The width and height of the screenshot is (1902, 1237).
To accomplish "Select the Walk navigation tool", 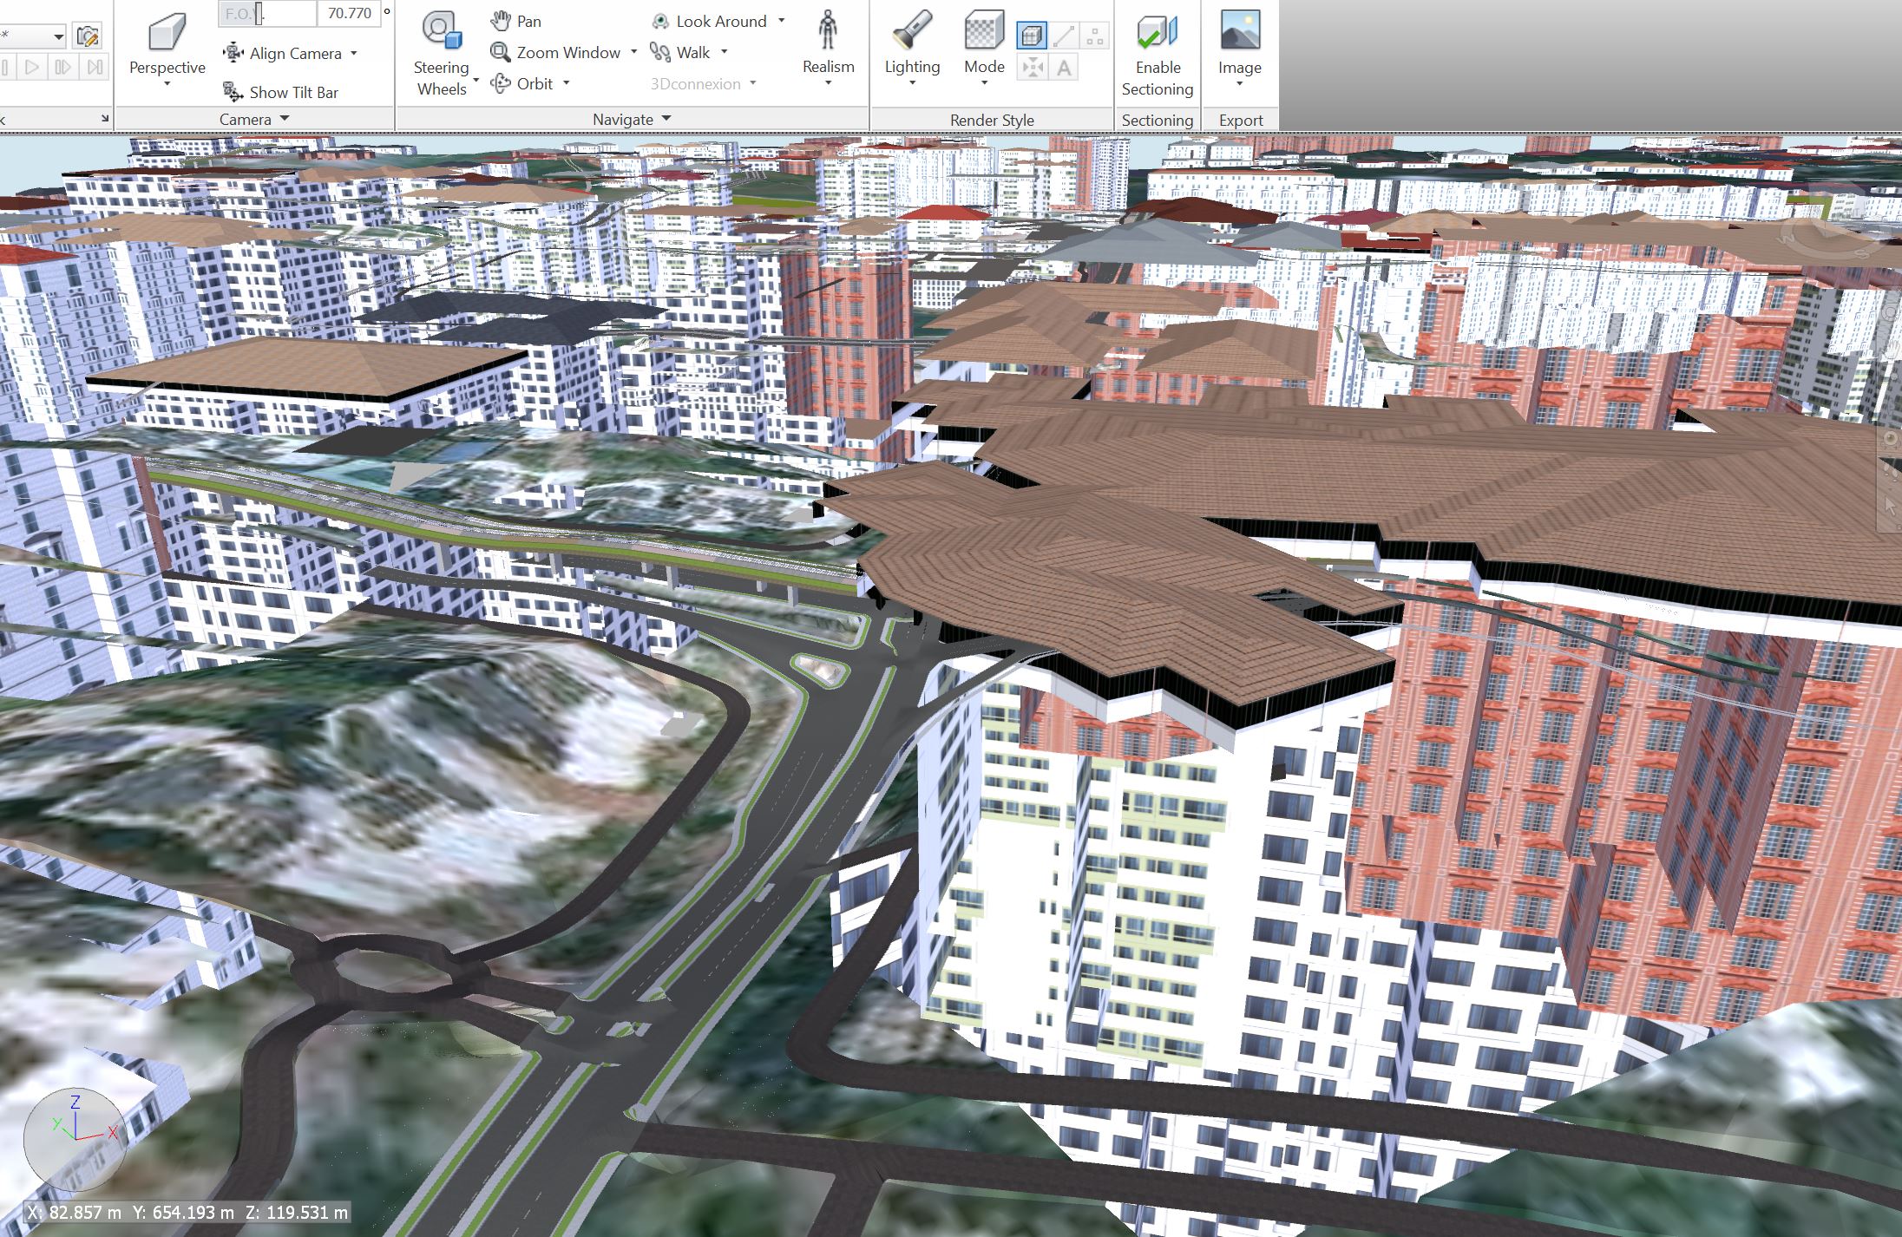I will coord(685,52).
